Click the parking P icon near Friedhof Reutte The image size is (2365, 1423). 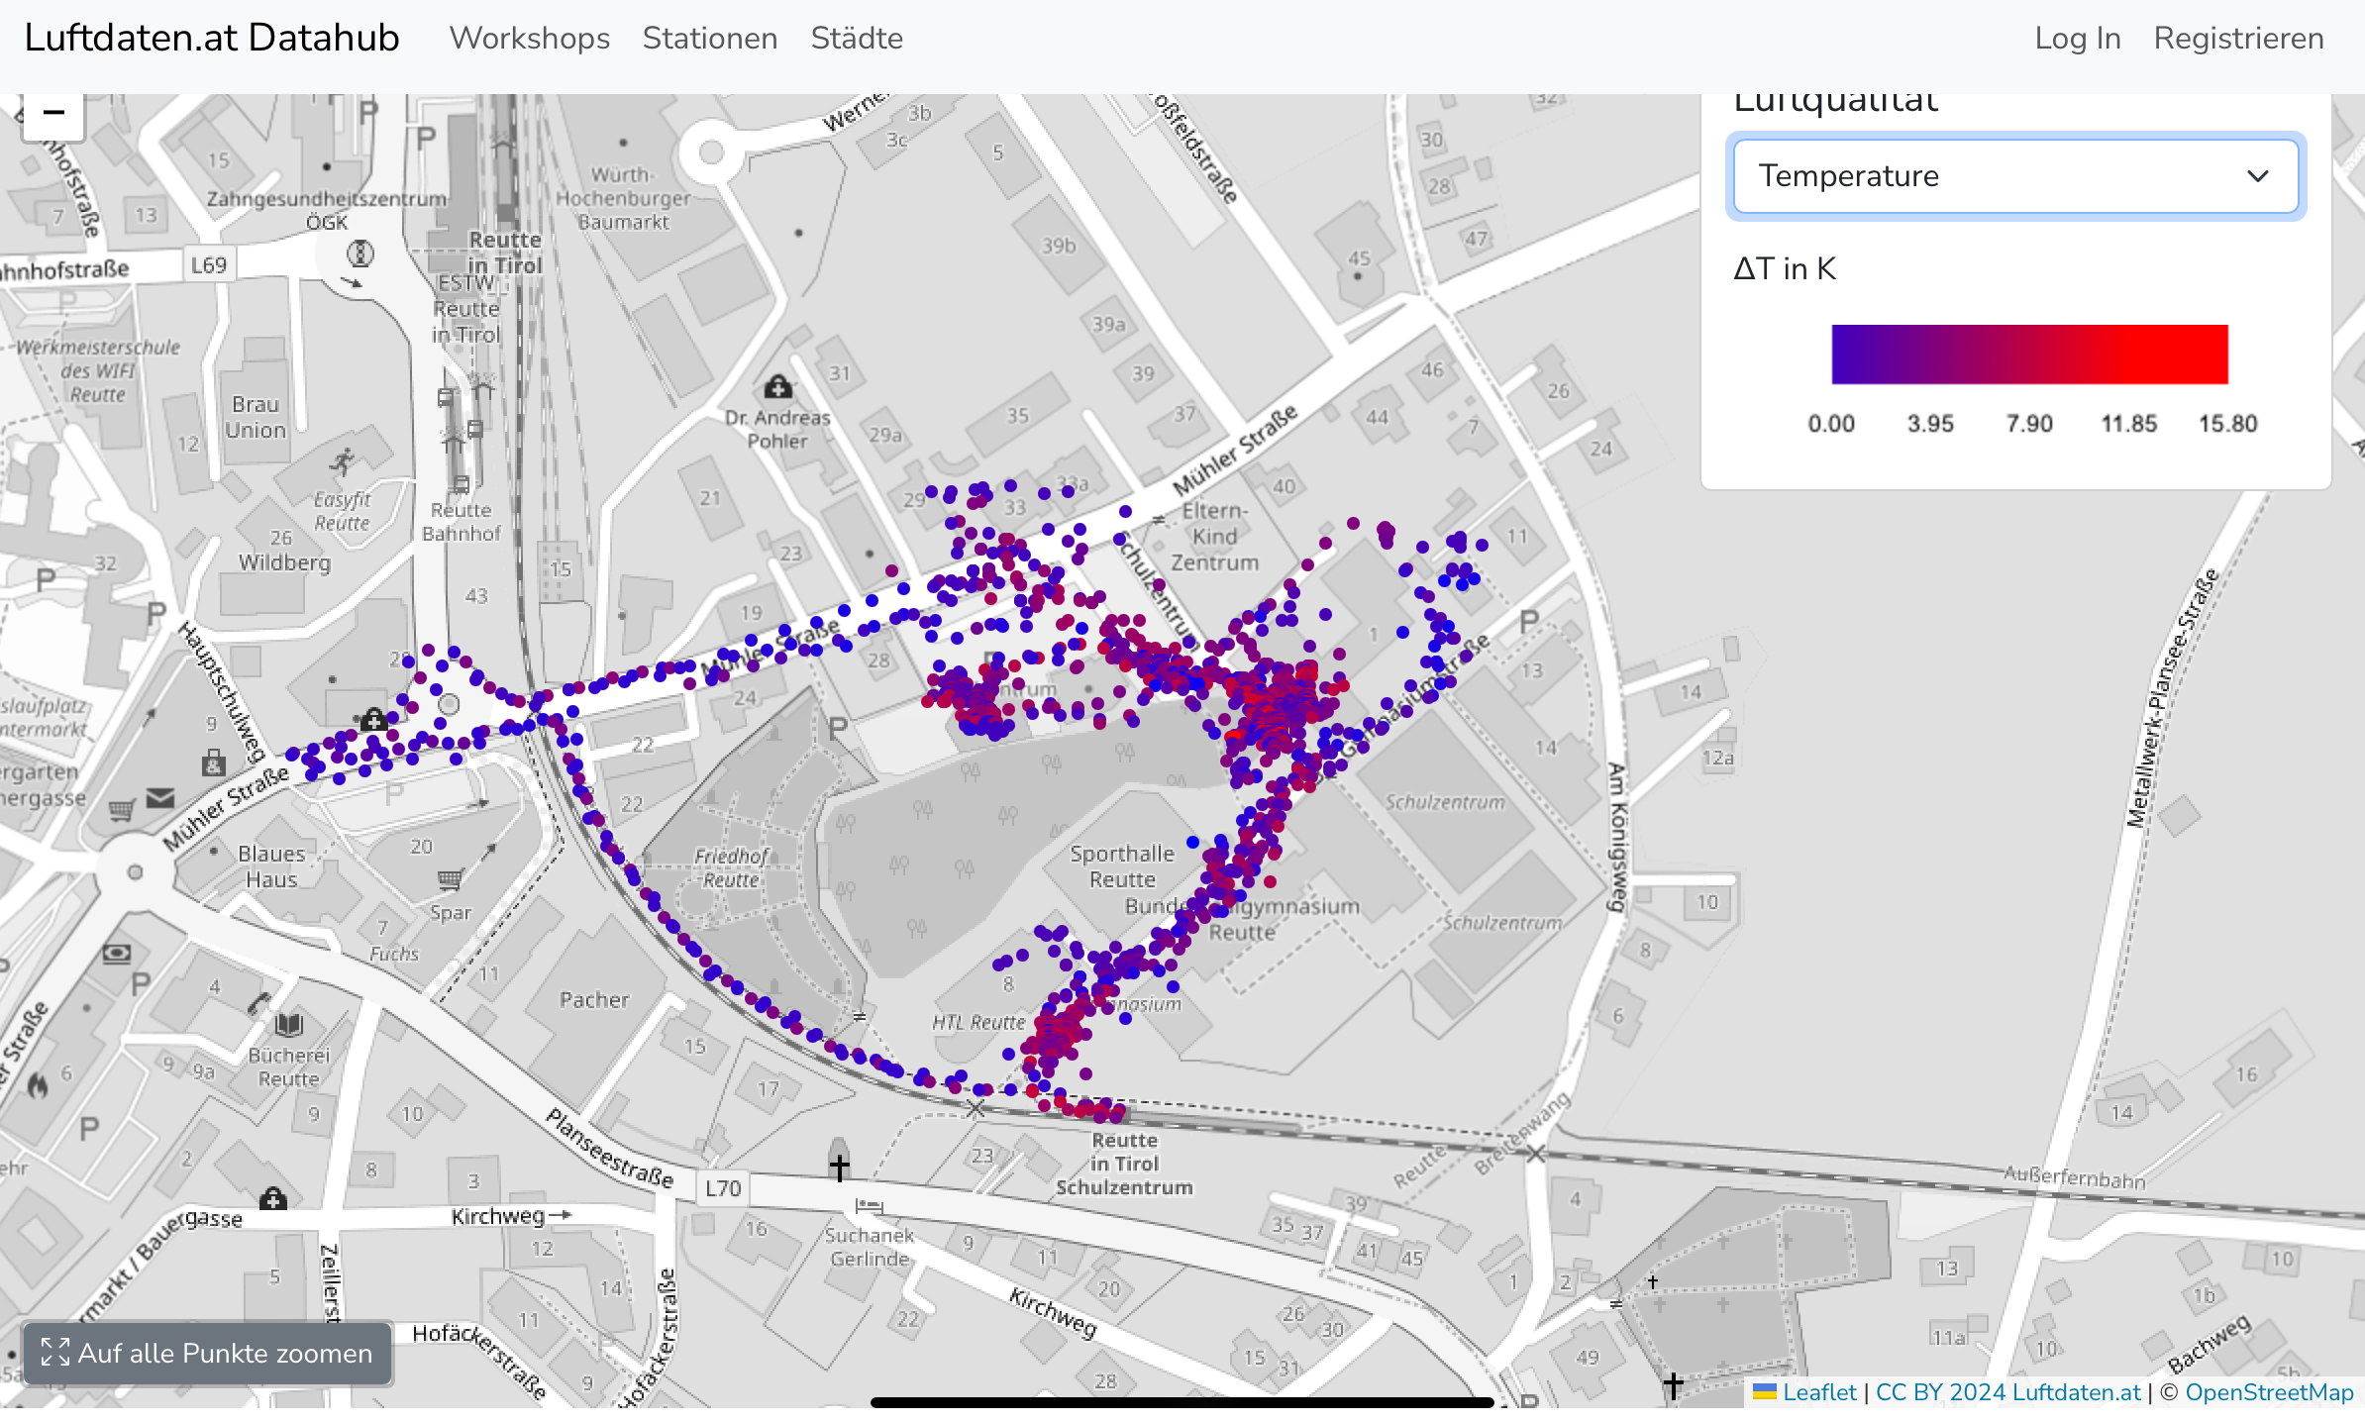click(x=838, y=728)
